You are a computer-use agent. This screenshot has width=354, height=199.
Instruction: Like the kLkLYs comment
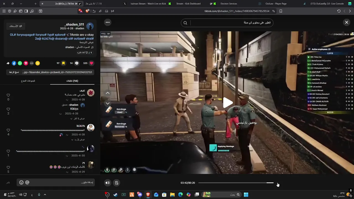pyautogui.click(x=8, y=130)
